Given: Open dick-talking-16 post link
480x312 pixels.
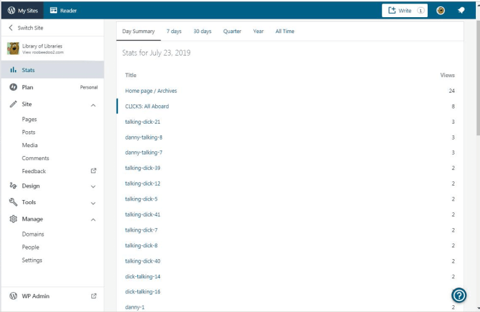Looking at the screenshot, I should (x=143, y=291).
